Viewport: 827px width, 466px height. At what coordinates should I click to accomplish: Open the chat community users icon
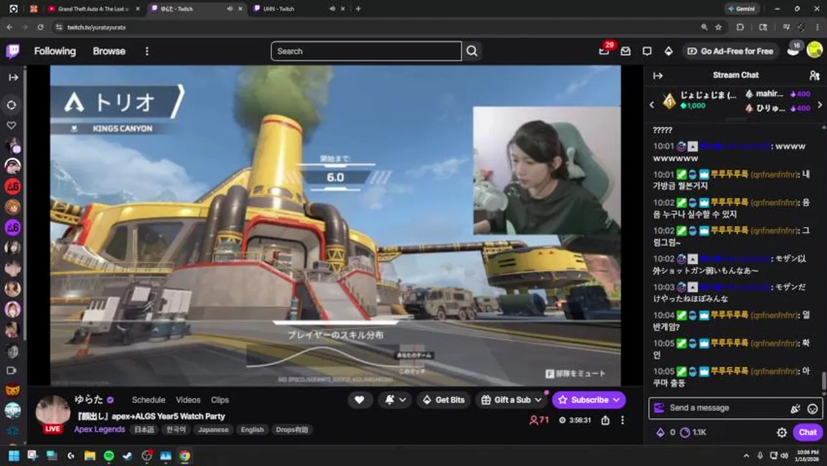coord(814,75)
